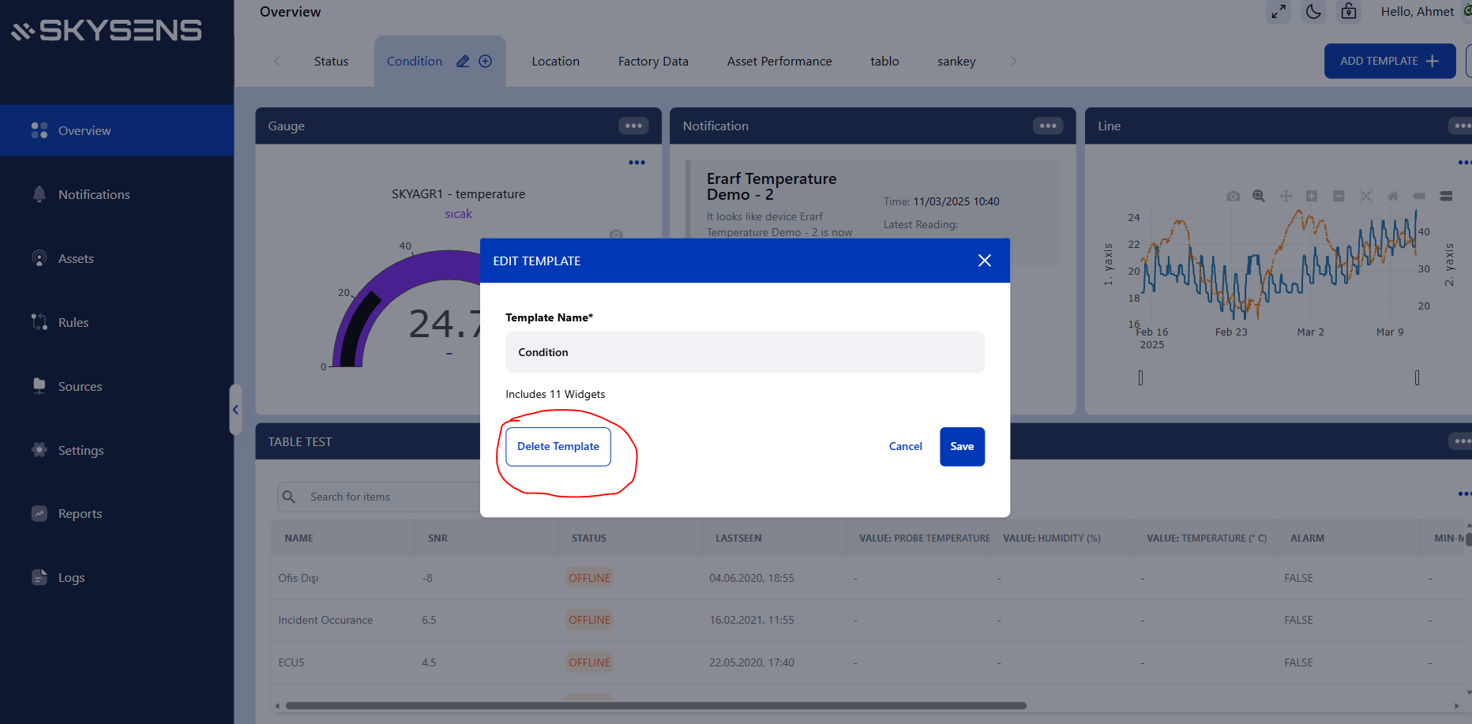Cancel the template edit

(x=905, y=447)
